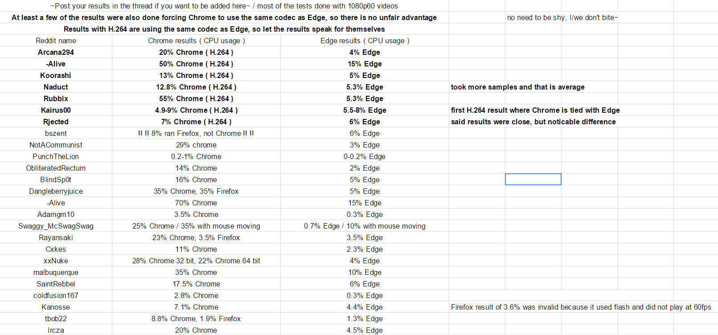The image size is (718, 335).
Task: Select the 'Reddit name' header cell
Action: point(56,41)
